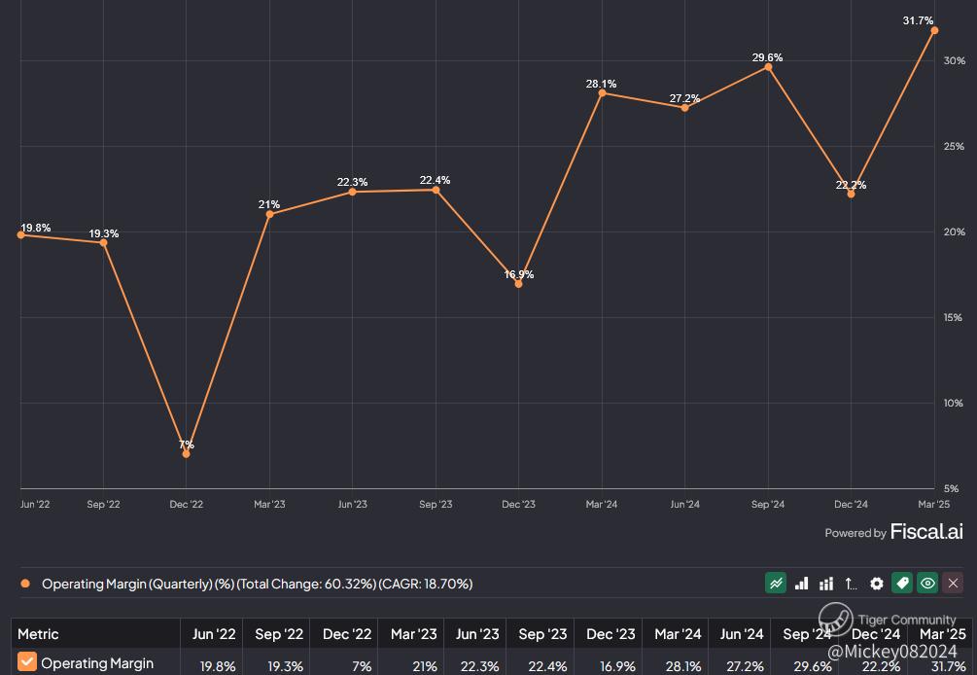Viewport: 977px width, 675px height.
Task: Click the up-arrow axis options icon
Action: click(852, 584)
